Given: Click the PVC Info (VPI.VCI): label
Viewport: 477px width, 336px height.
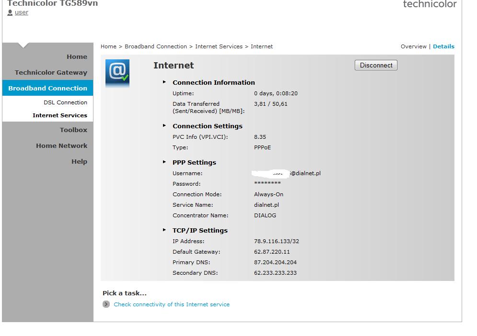Looking at the screenshot, I should click(x=200, y=137).
